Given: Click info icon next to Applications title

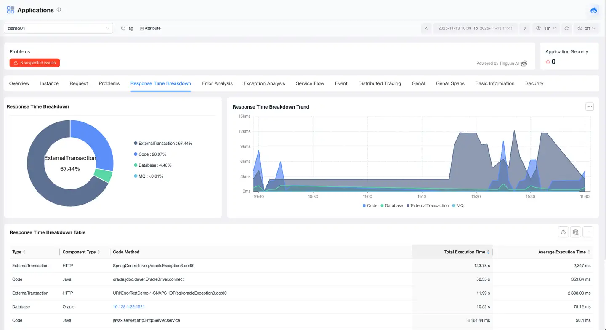Looking at the screenshot, I should pyautogui.click(x=59, y=10).
